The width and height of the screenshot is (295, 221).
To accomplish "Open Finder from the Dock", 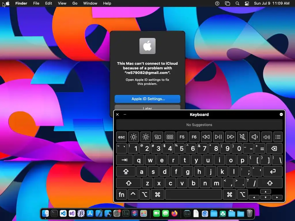I will (45, 214).
